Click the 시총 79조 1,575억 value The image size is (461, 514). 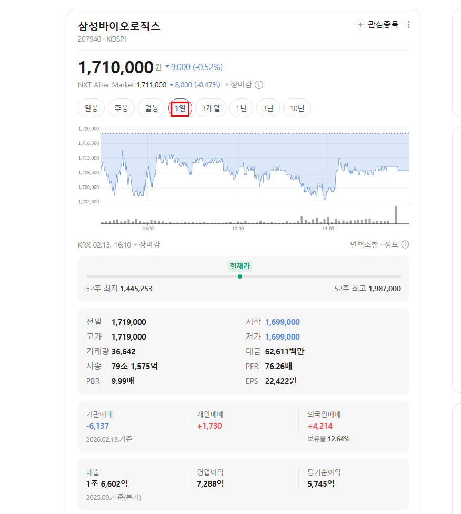[134, 366]
